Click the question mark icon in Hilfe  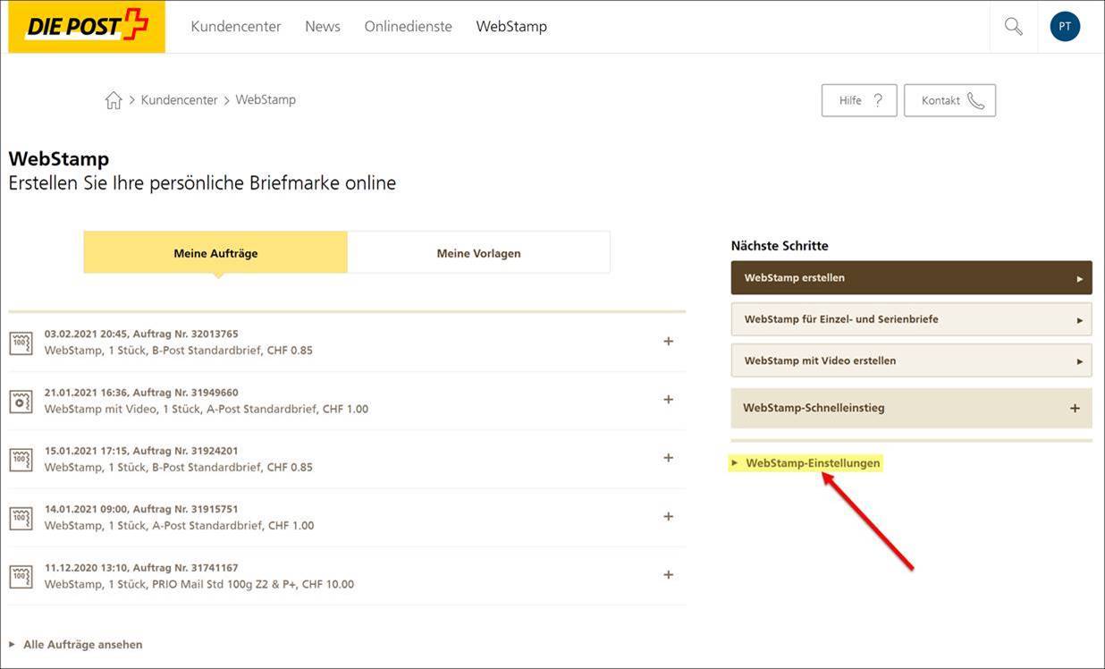[x=878, y=100]
